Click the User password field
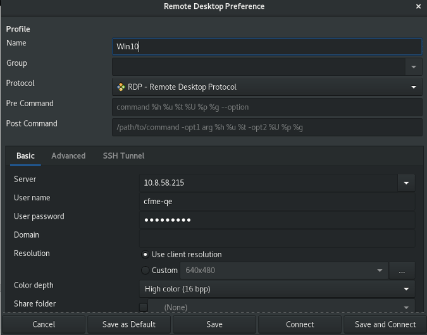Screen dimensions: 427x335 click(x=276, y=220)
